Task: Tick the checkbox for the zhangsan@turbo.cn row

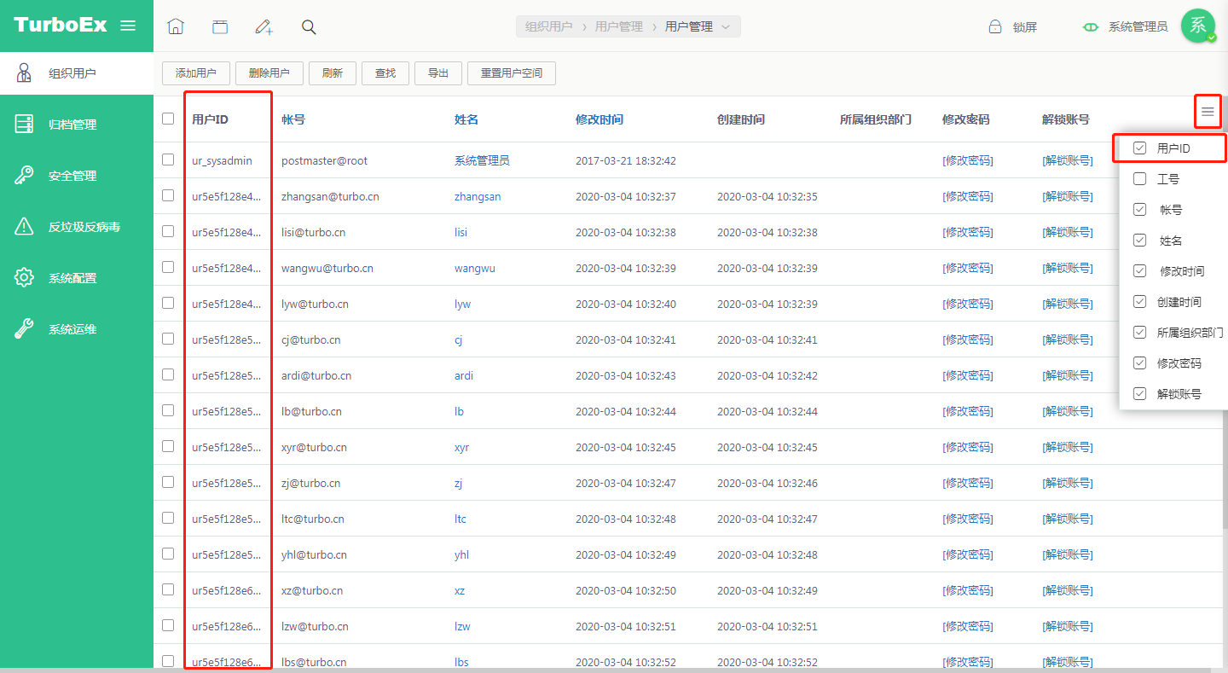Action: 168,195
